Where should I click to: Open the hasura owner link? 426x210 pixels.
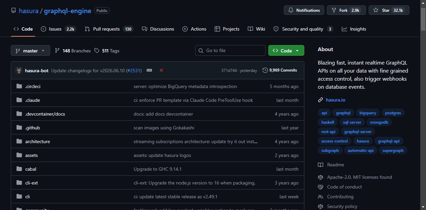[x=29, y=11]
